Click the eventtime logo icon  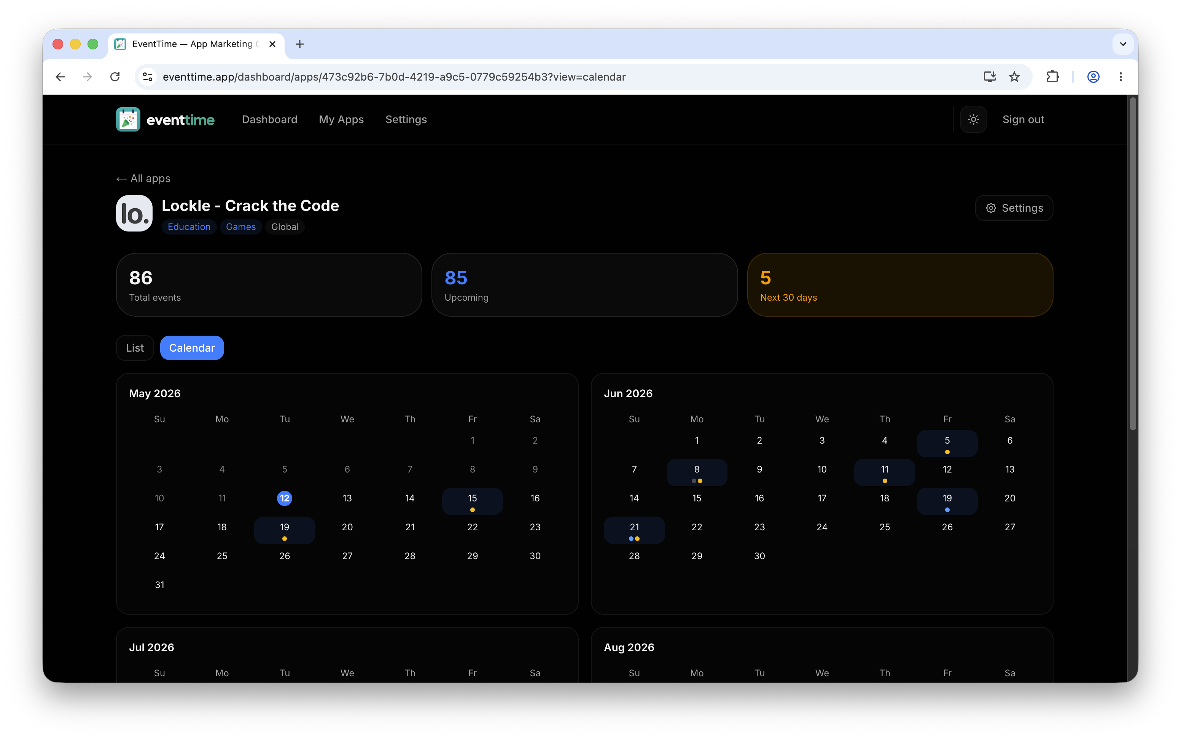128,119
